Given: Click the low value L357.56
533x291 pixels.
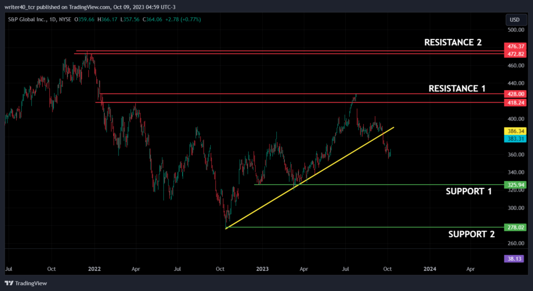Looking at the screenshot, I should point(130,20).
